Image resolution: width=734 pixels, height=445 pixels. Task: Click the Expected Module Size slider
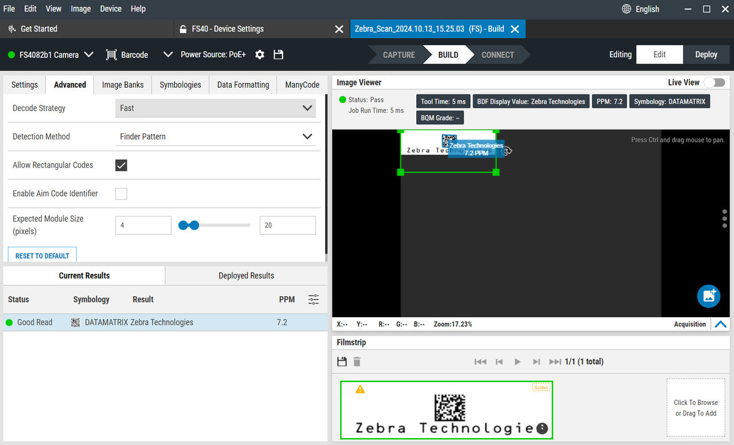(215, 225)
